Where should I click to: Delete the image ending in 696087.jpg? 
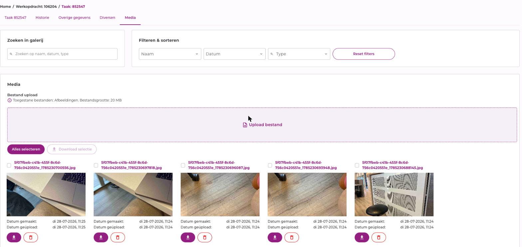coord(205,237)
